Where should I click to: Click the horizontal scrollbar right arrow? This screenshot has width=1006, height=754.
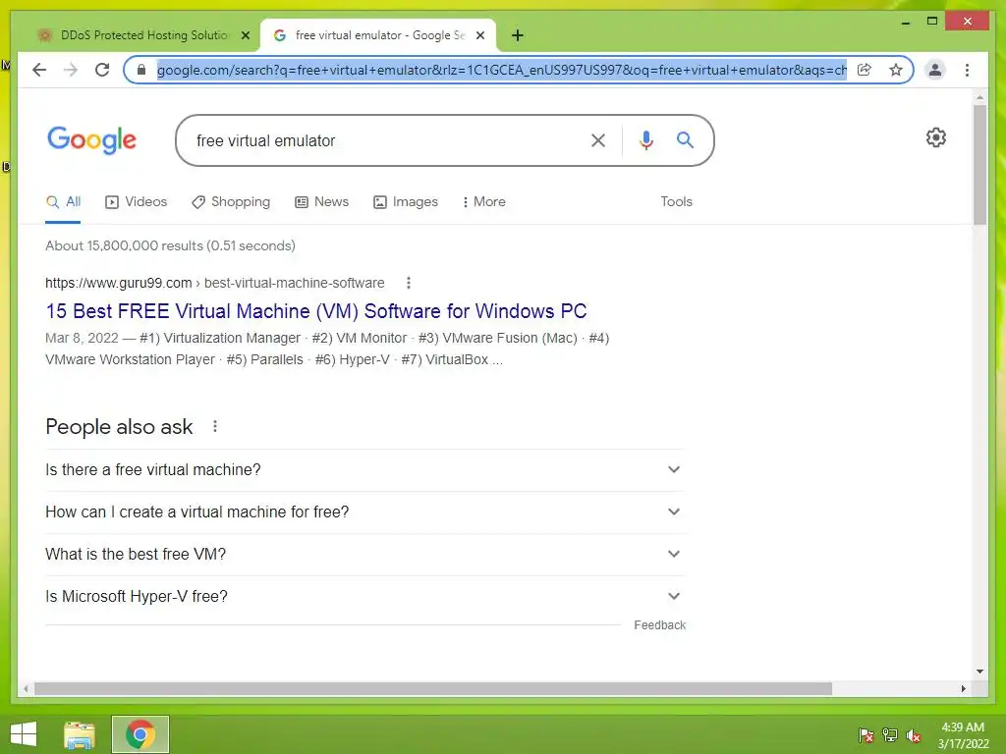click(x=964, y=688)
